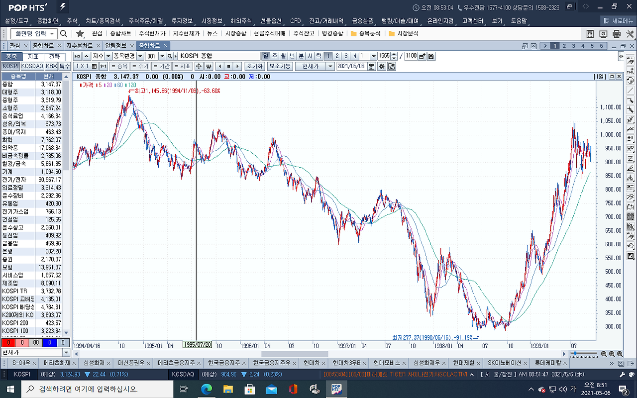Toggle the = 종목 sync button
The height and width of the screenshot is (398, 637).
pyautogui.click(x=119, y=66)
